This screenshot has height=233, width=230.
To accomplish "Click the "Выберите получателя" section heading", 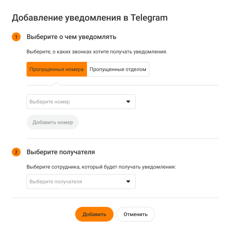I will (x=61, y=152).
